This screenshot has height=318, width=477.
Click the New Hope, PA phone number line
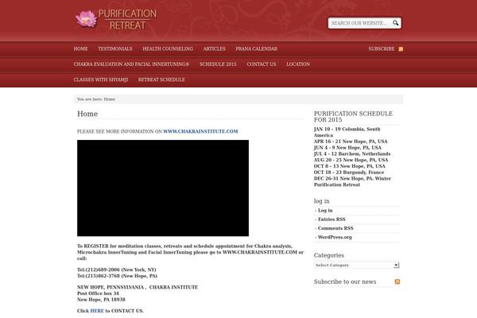tap(117, 276)
